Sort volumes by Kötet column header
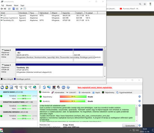The height and width of the screenshot is (133, 154). (x=9, y=13)
